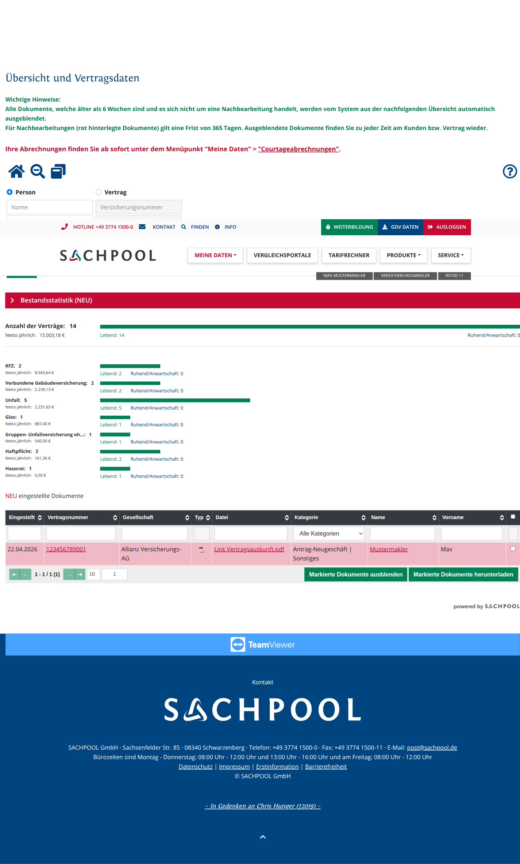Viewport: 520px width, 864px height.
Task: Select the Person radio button
Action: click(10, 192)
